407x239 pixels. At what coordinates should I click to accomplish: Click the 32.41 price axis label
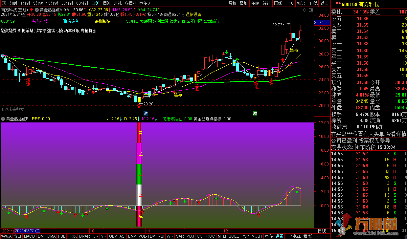click(319, 23)
